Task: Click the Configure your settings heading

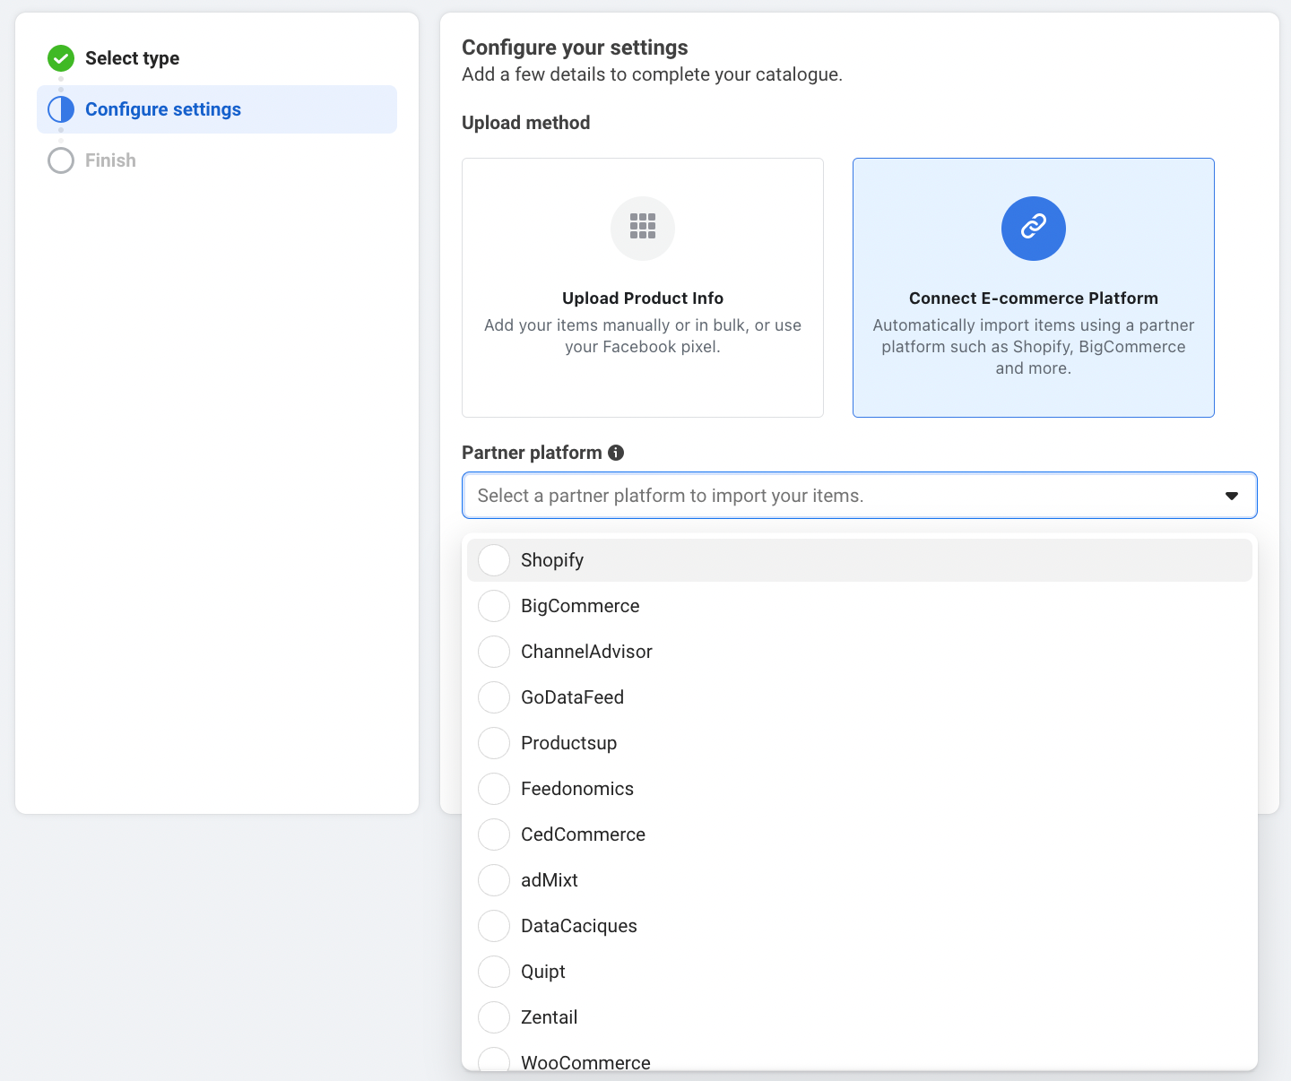Action: pyautogui.click(x=575, y=48)
